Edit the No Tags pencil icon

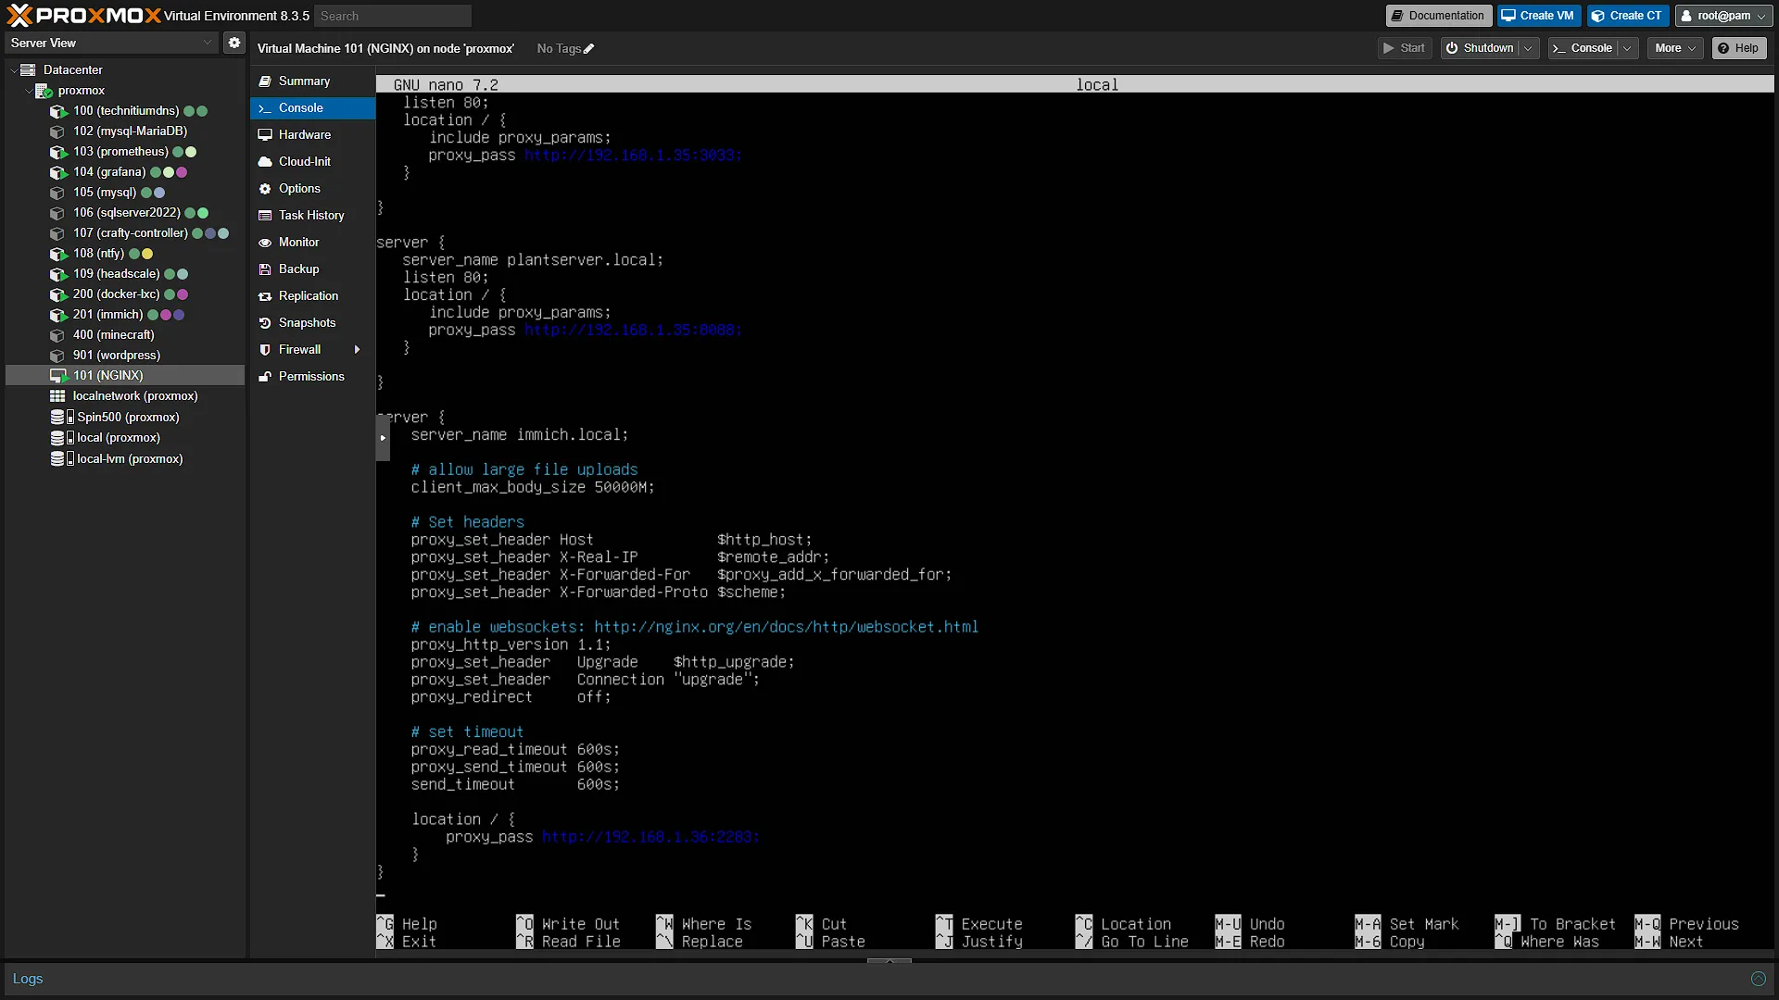pos(588,49)
